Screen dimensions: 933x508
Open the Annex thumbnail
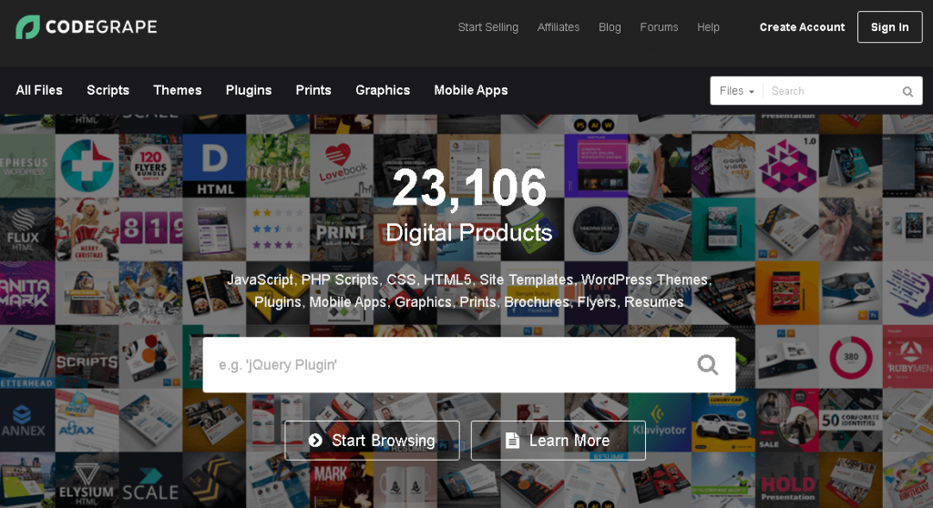click(27, 420)
